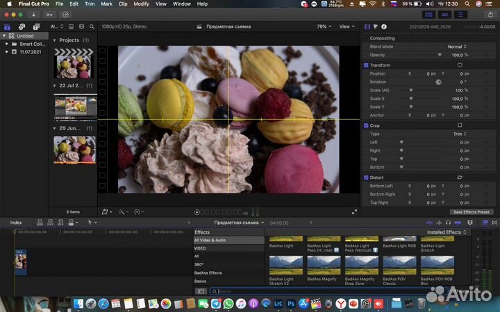Viewport: 500px width, 312px height.
Task: Open the Crop Type Trim dropdown
Action: click(460, 134)
